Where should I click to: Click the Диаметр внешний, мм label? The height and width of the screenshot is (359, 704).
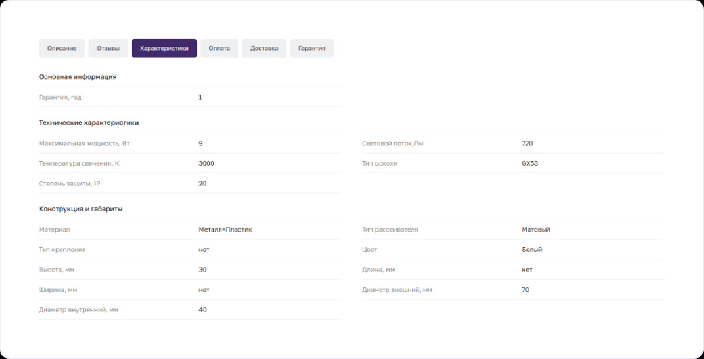pyautogui.click(x=397, y=290)
